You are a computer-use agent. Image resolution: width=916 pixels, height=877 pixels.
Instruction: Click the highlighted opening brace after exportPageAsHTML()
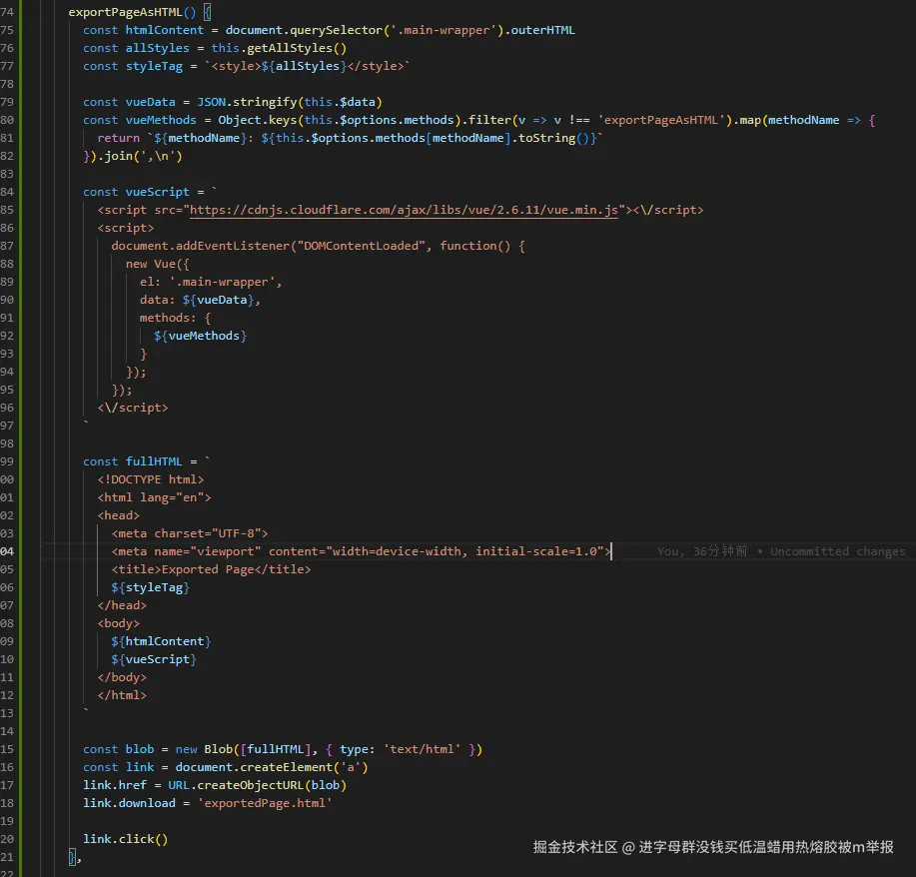click(207, 12)
